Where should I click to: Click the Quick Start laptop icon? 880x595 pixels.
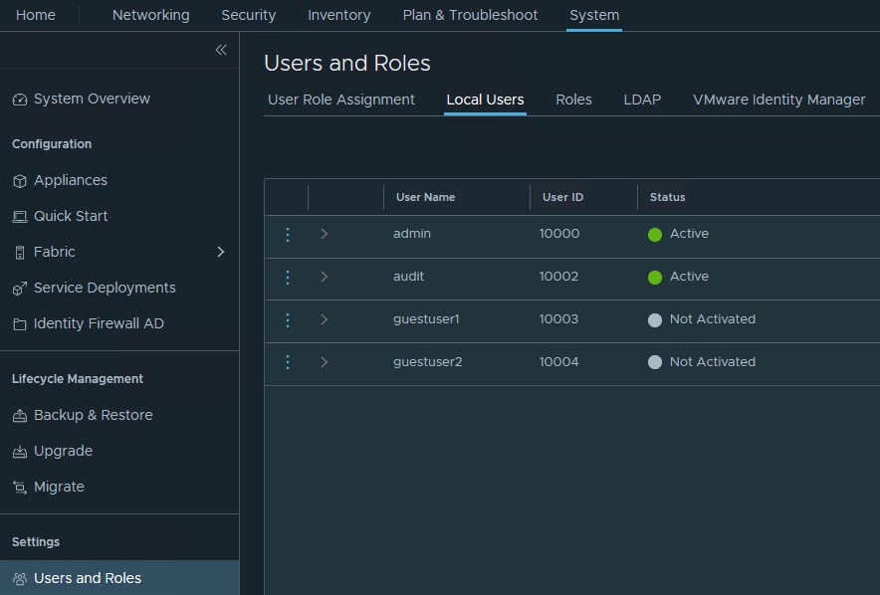pos(20,217)
